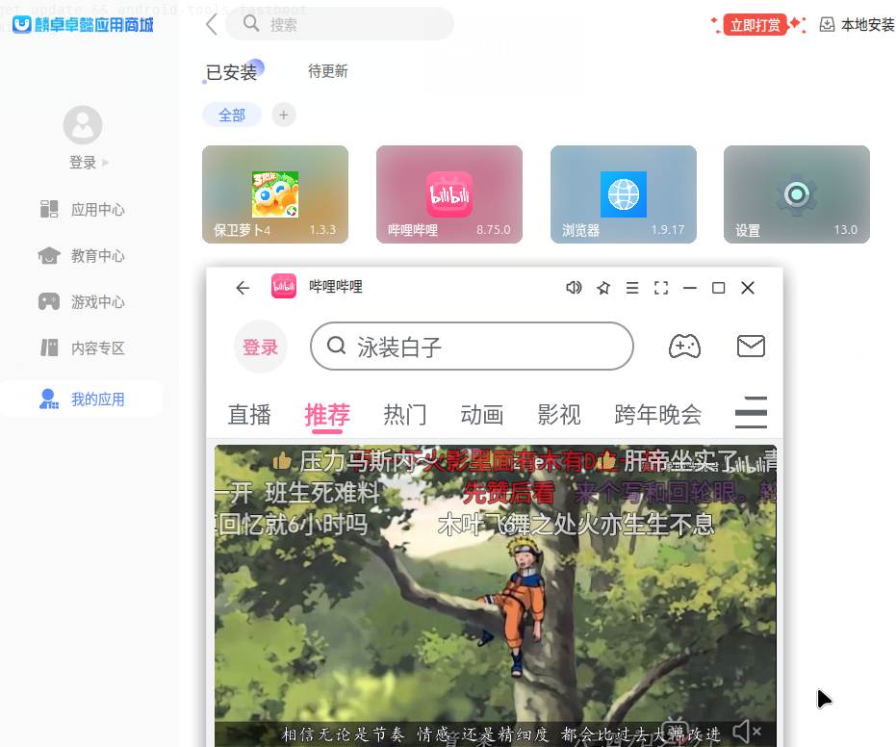This screenshot has height=747, width=896.
Task: Open bilibili messages via the envelope icon
Action: (751, 346)
